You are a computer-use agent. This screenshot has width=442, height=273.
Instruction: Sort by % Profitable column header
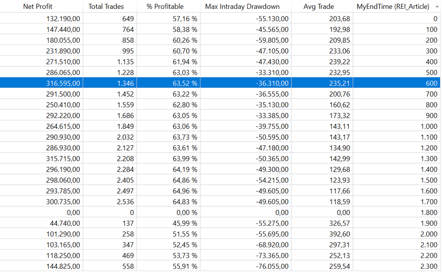tap(165, 7)
